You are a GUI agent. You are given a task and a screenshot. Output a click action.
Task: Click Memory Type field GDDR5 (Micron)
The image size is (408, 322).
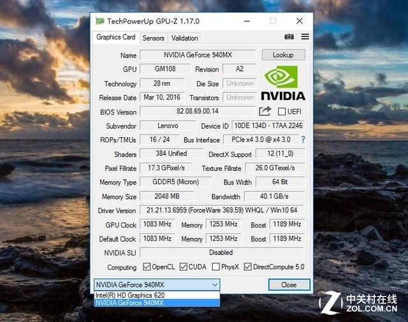(x=176, y=182)
